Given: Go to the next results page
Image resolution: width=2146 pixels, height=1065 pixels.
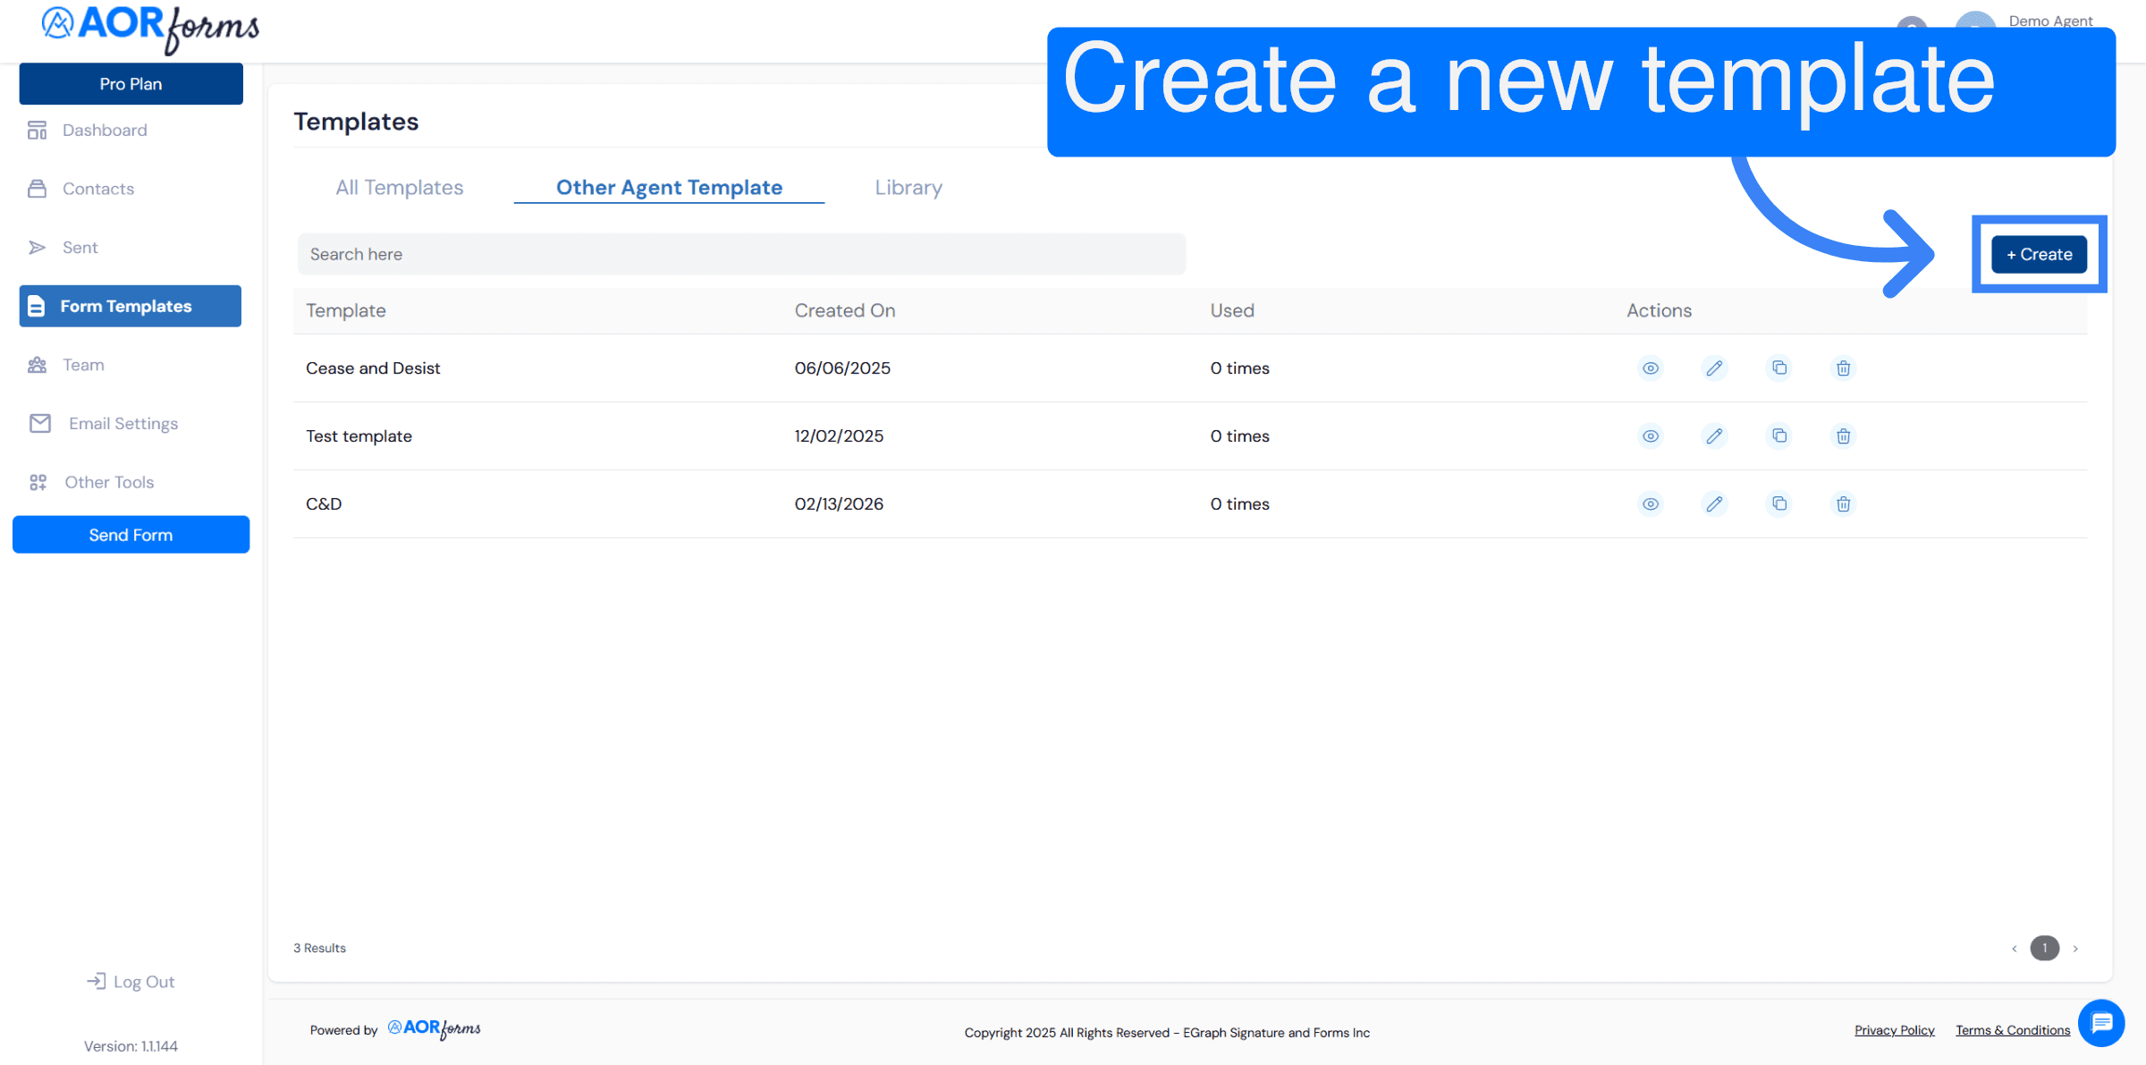Looking at the screenshot, I should [x=2075, y=948].
